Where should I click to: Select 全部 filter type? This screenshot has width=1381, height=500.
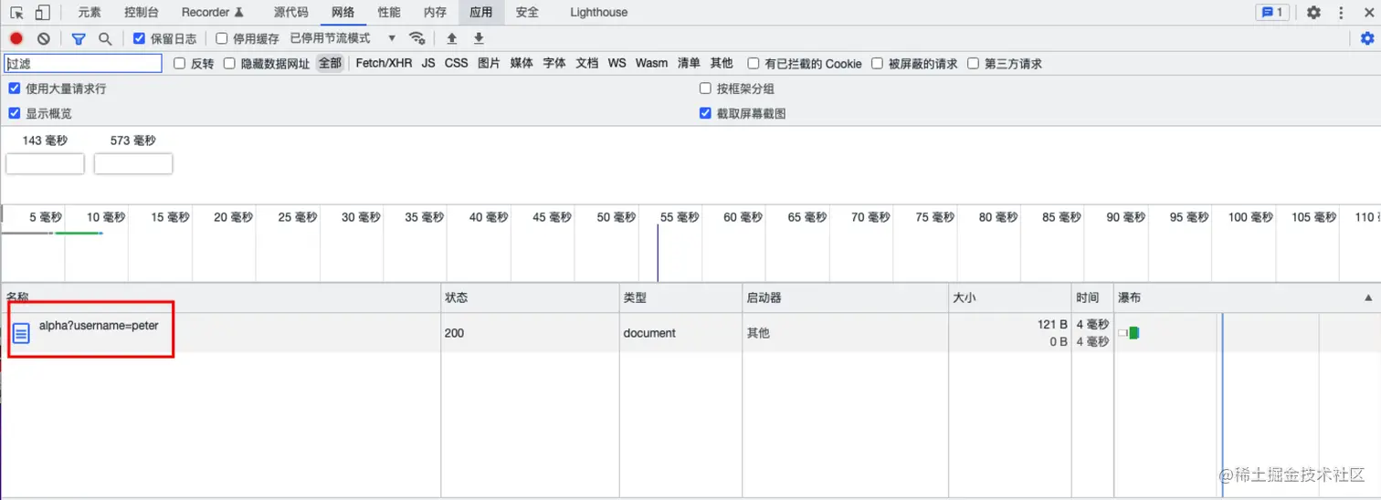[x=330, y=63]
